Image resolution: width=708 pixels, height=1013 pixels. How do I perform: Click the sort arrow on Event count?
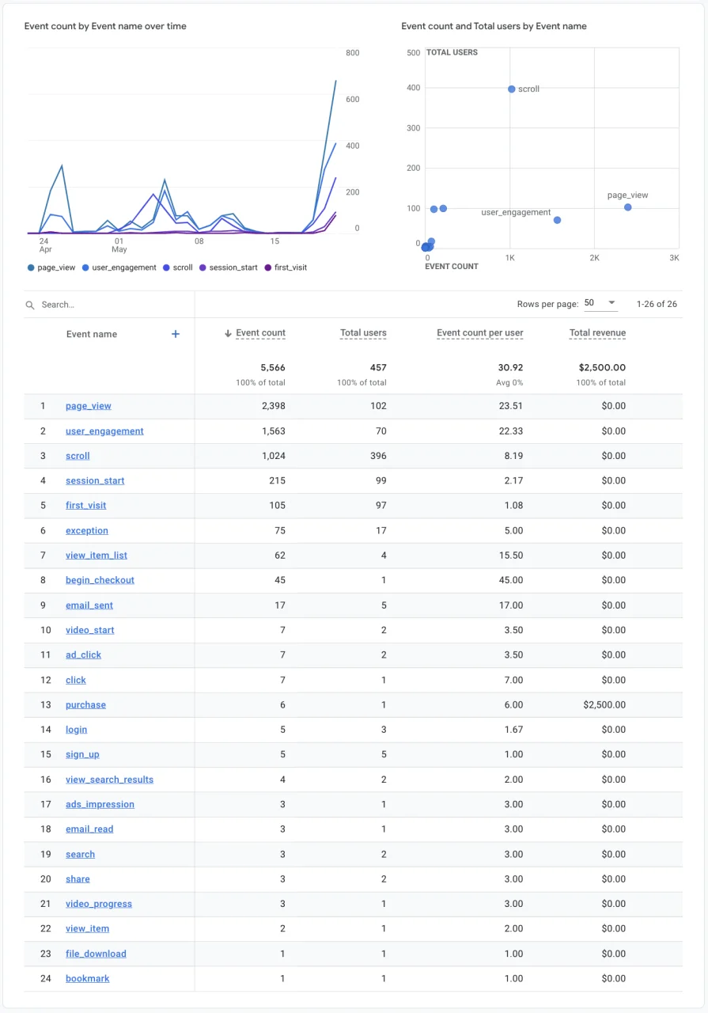point(228,334)
